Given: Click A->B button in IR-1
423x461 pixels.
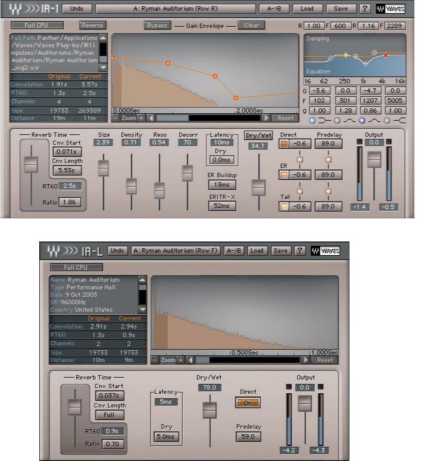Looking at the screenshot, I should 274,9.
